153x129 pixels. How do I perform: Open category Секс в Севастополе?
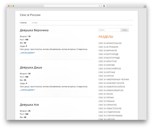(110, 109)
